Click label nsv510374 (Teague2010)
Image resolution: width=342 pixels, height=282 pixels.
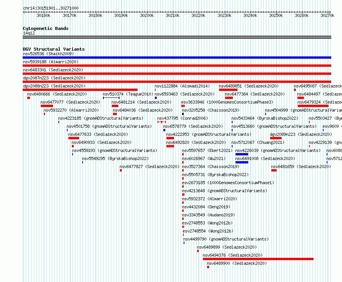coord(128,94)
